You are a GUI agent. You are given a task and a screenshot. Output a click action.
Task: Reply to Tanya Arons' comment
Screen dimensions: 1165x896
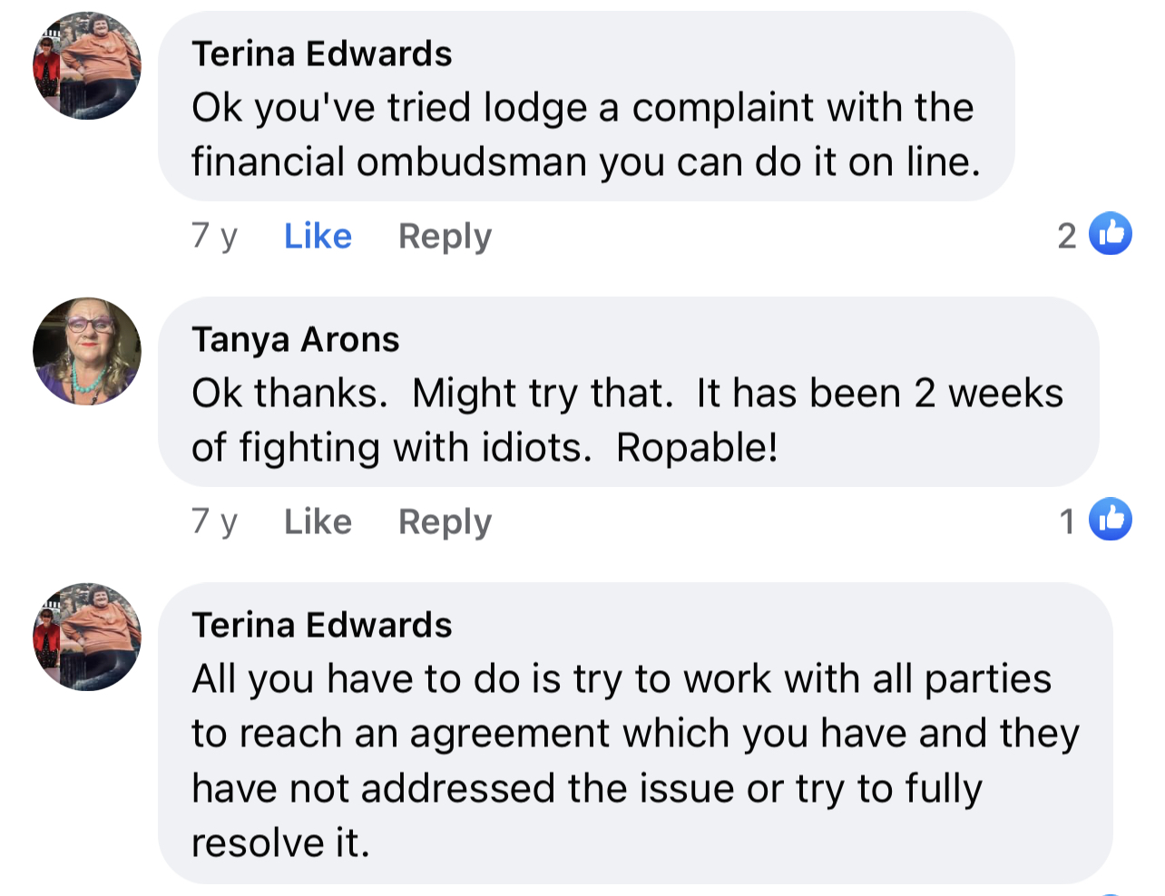point(445,521)
